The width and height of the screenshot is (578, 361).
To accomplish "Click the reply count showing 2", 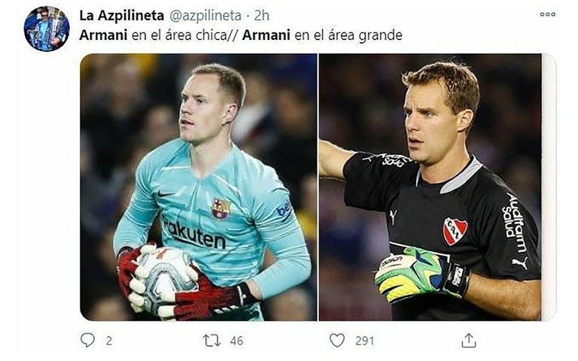I will 108,341.
